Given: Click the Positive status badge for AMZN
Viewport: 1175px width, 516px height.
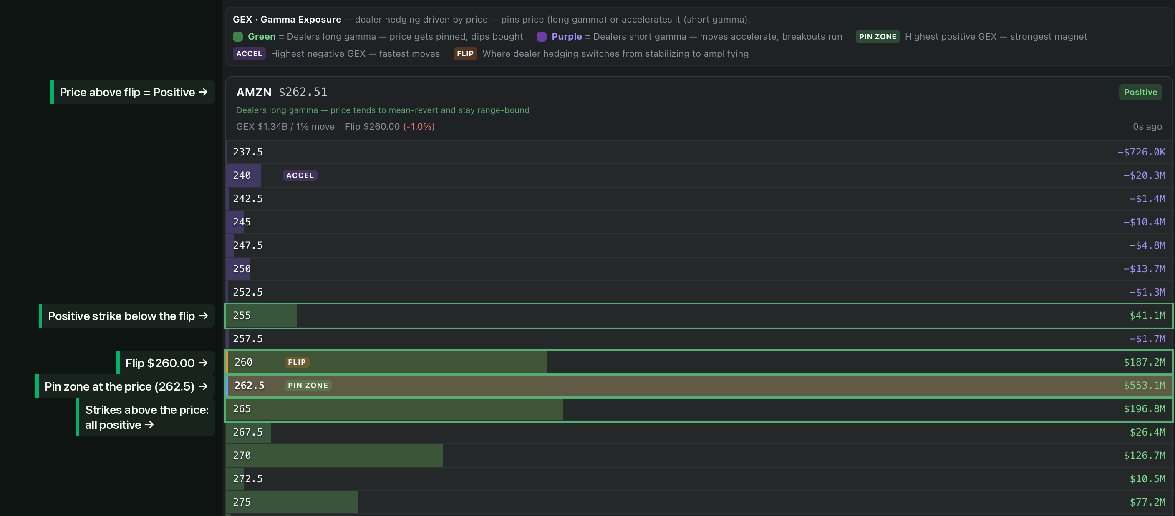Looking at the screenshot, I should pyautogui.click(x=1140, y=92).
